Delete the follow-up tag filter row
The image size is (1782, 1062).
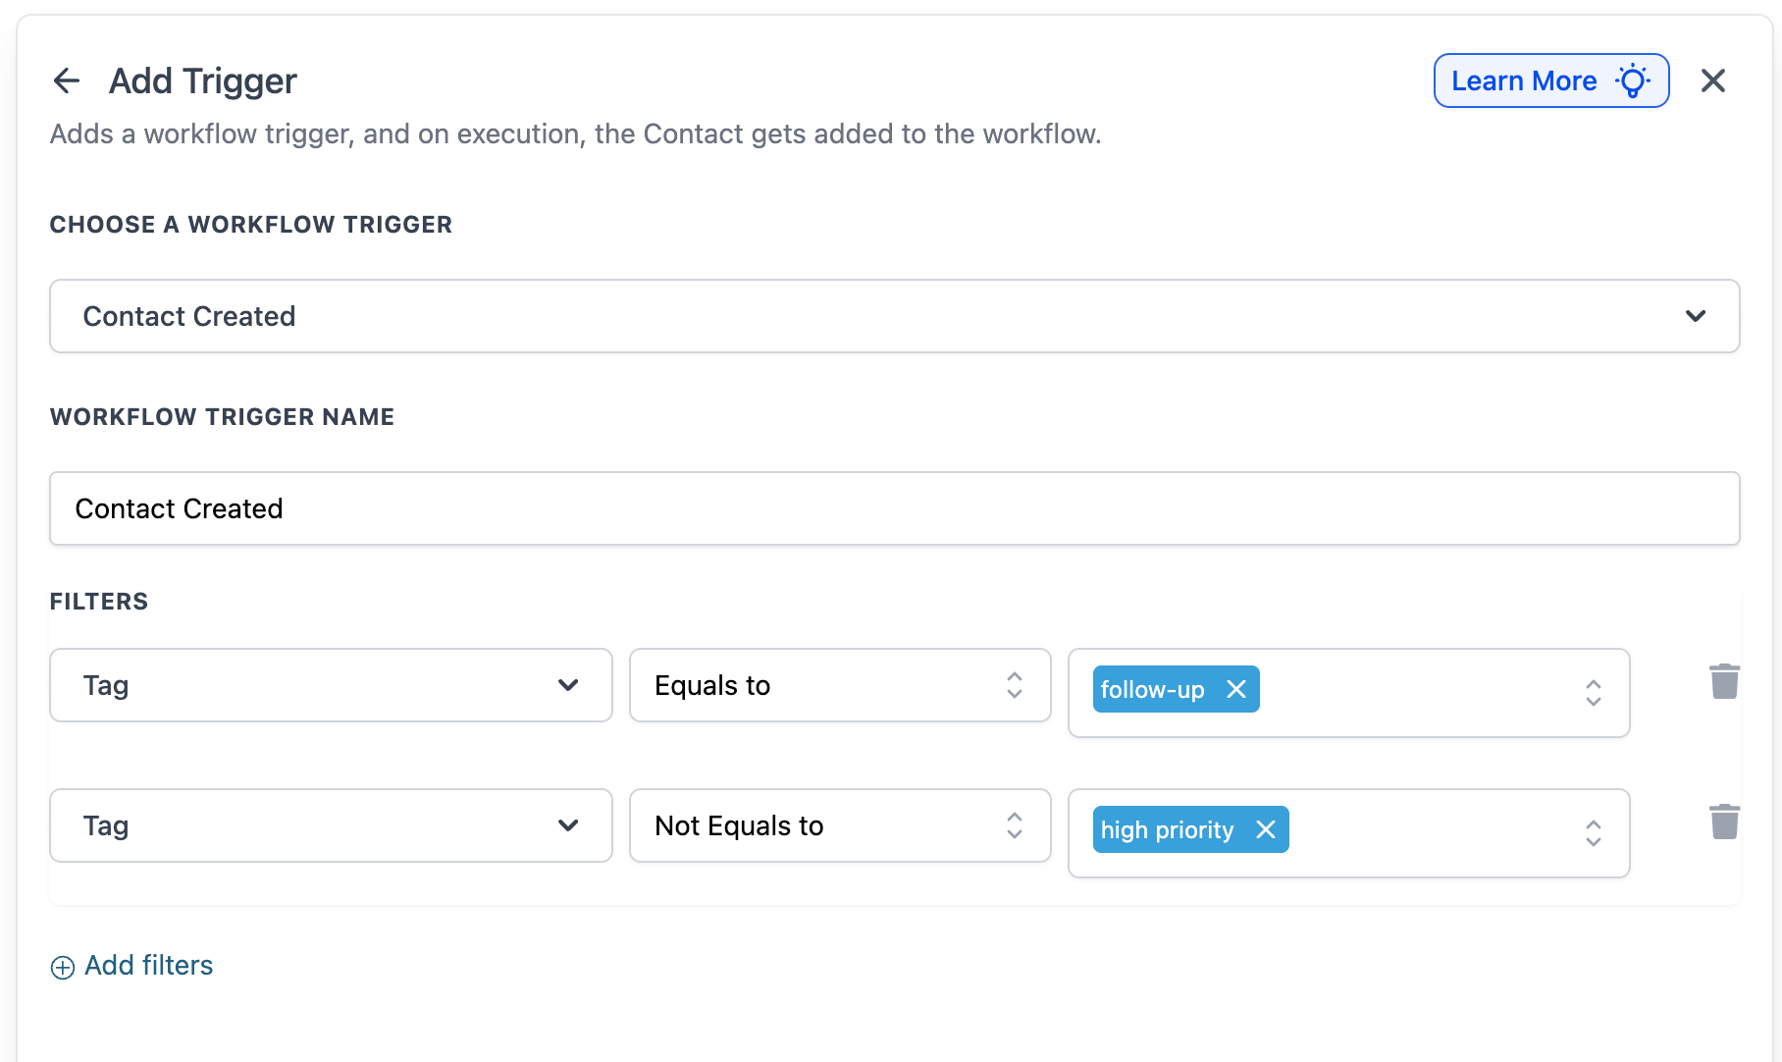(x=1724, y=681)
